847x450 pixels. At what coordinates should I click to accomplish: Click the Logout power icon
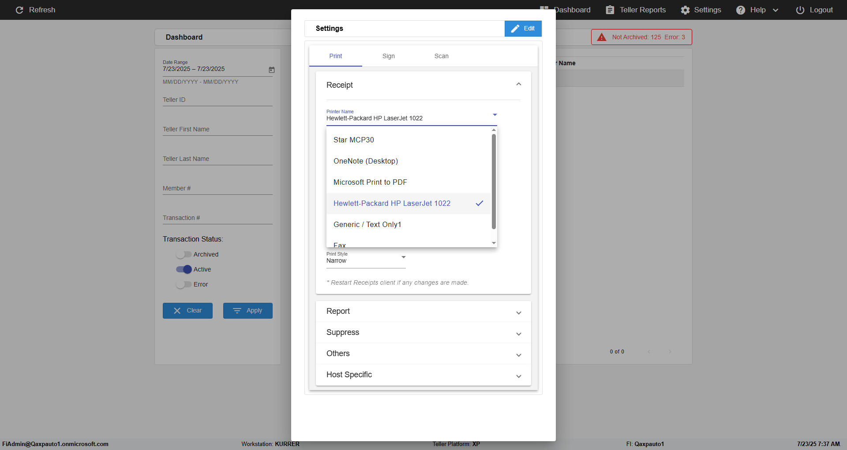pos(800,10)
